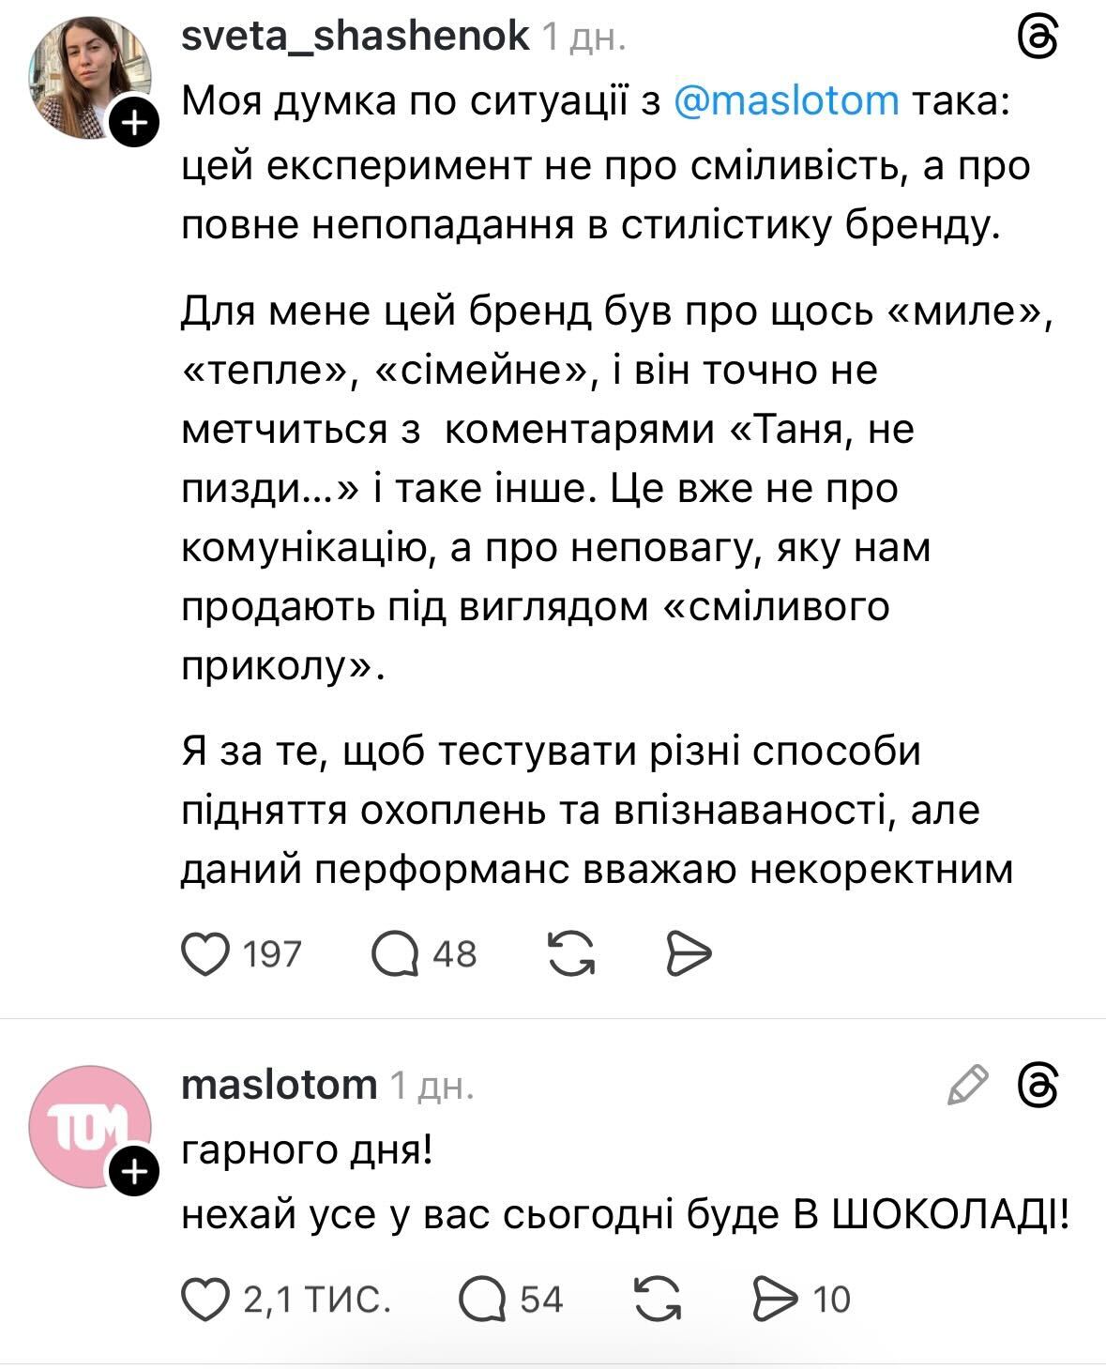
Task: Follow sveta_shashenok using the plus badge
Action: pyautogui.click(x=135, y=122)
